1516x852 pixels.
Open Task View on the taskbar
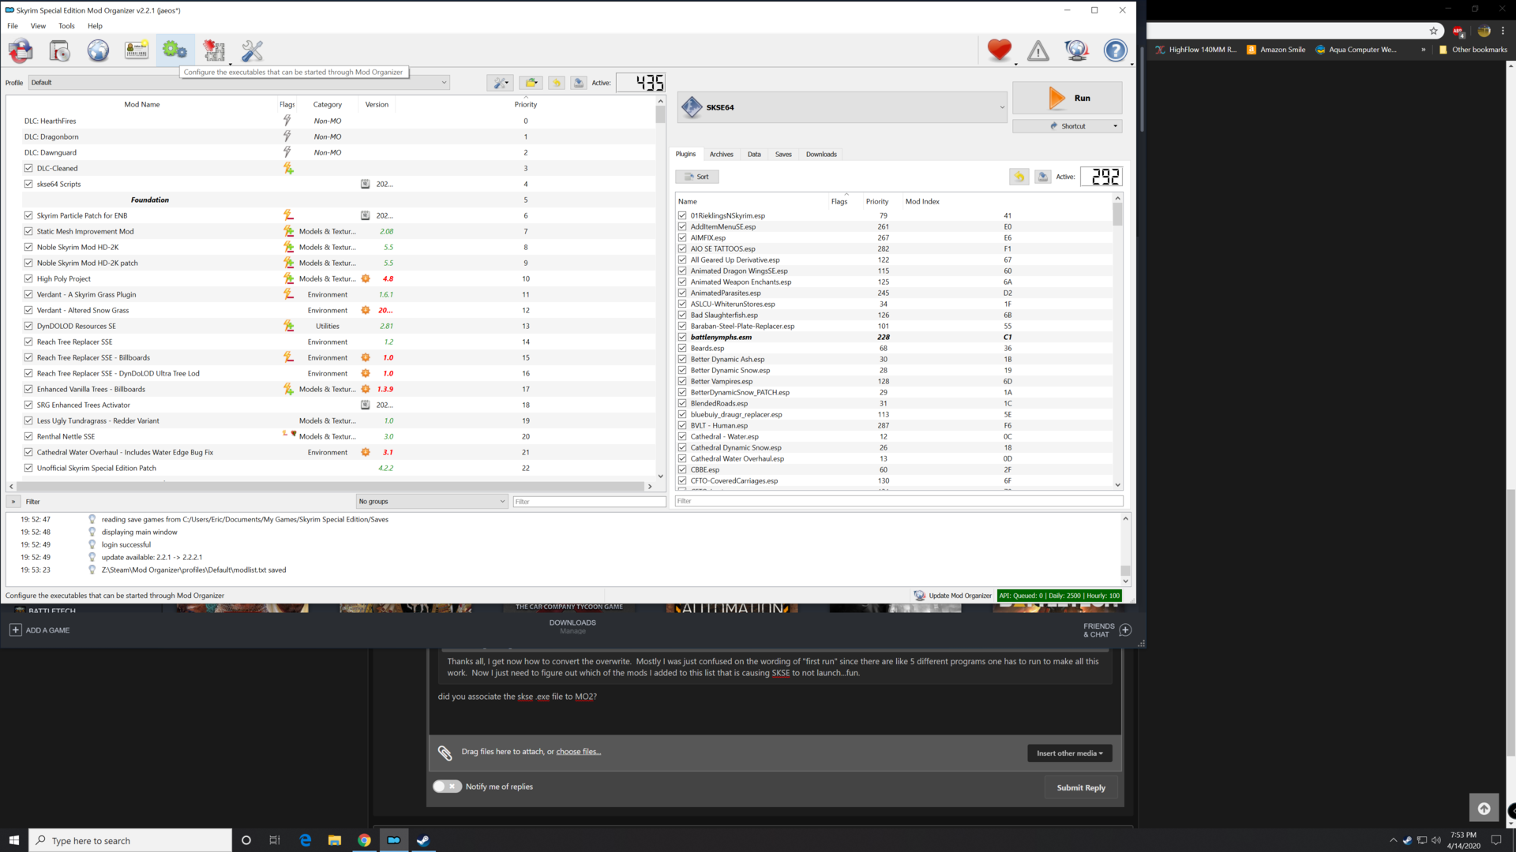275,840
